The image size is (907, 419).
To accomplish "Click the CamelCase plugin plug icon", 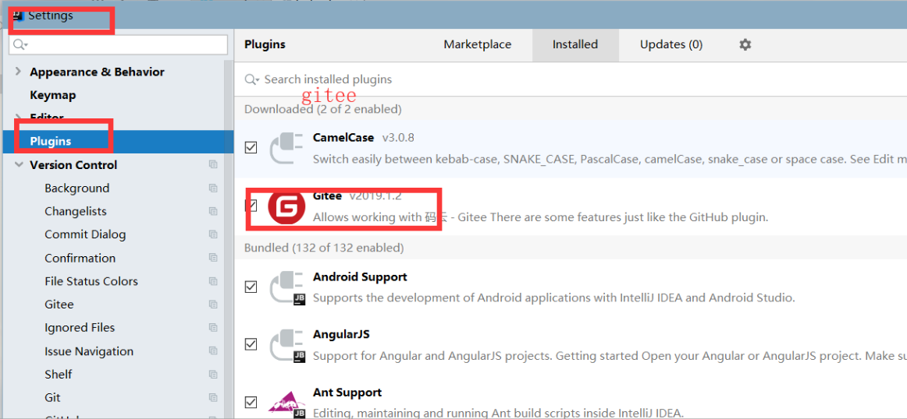I will [287, 148].
